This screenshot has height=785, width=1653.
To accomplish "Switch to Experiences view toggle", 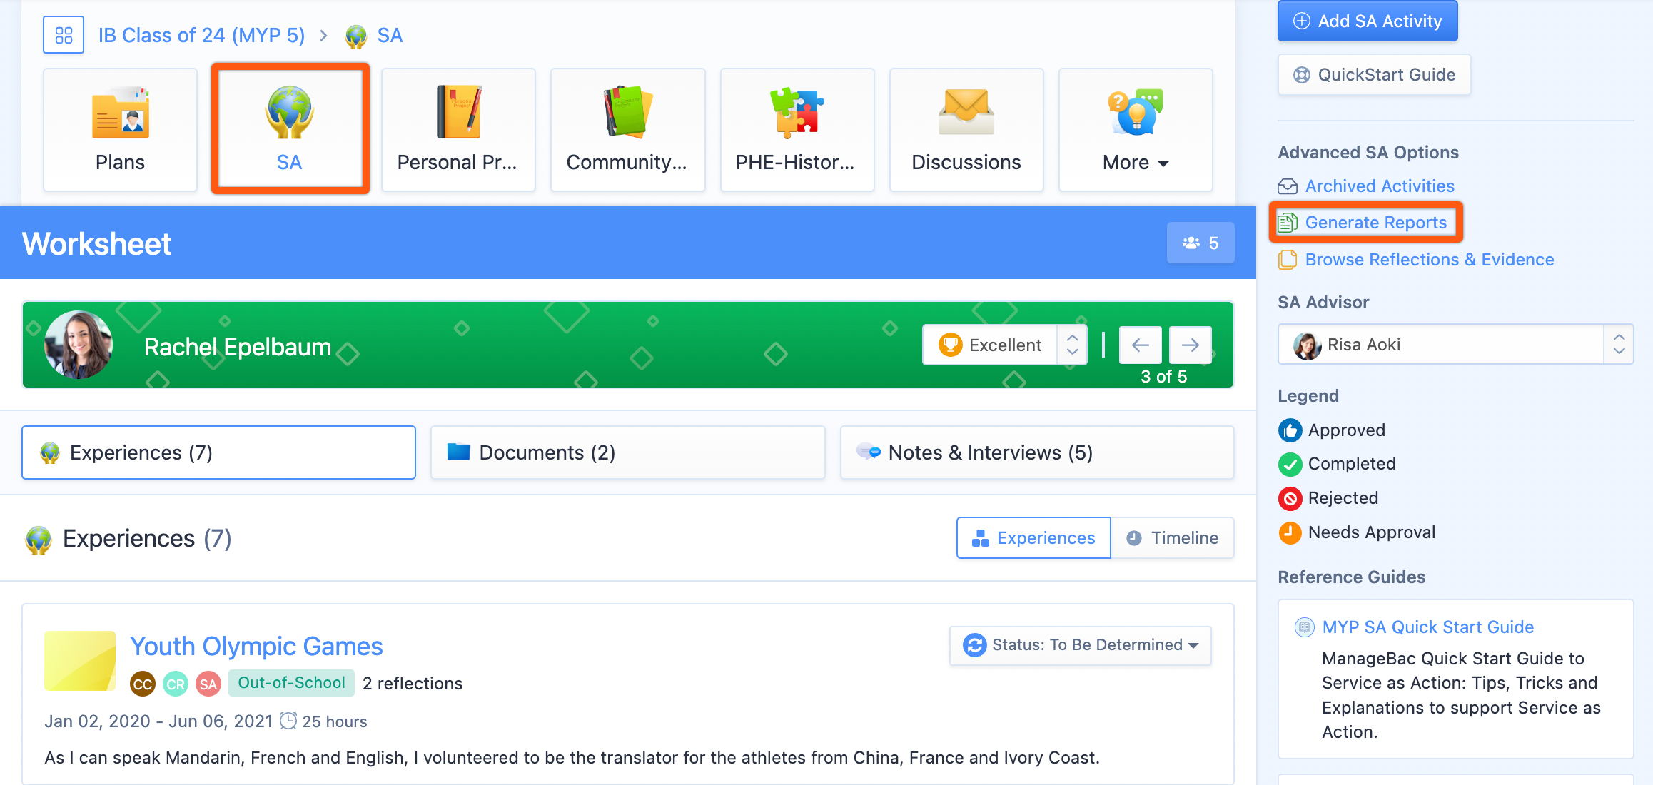I will 1033,538.
